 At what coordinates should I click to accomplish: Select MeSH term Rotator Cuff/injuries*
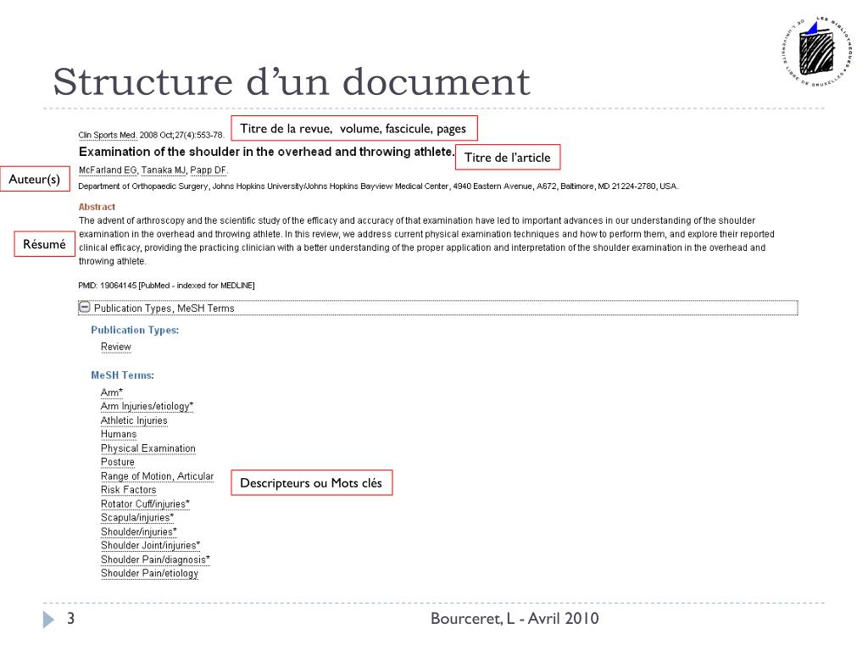coord(145,504)
